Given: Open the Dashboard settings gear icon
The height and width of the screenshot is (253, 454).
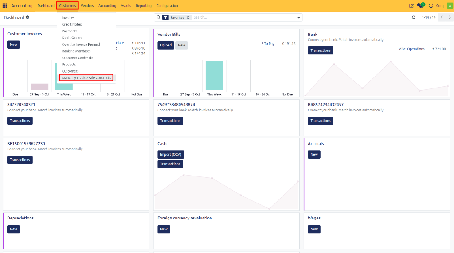Looking at the screenshot, I should (27, 17).
